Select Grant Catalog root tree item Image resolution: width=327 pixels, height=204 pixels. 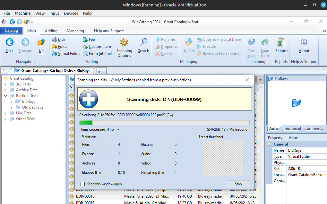click(x=22, y=78)
